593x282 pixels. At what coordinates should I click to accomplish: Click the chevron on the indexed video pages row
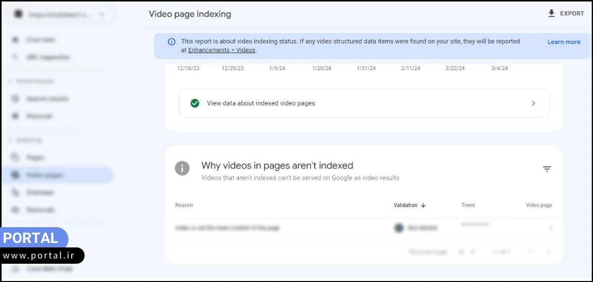(533, 103)
